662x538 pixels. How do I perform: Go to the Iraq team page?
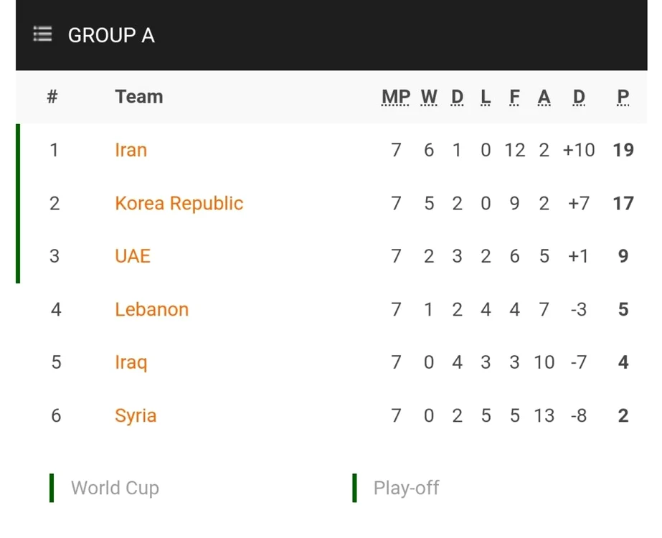[131, 363]
